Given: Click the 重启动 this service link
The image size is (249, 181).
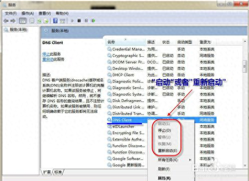Looking at the screenshot, I should [x=48, y=59].
